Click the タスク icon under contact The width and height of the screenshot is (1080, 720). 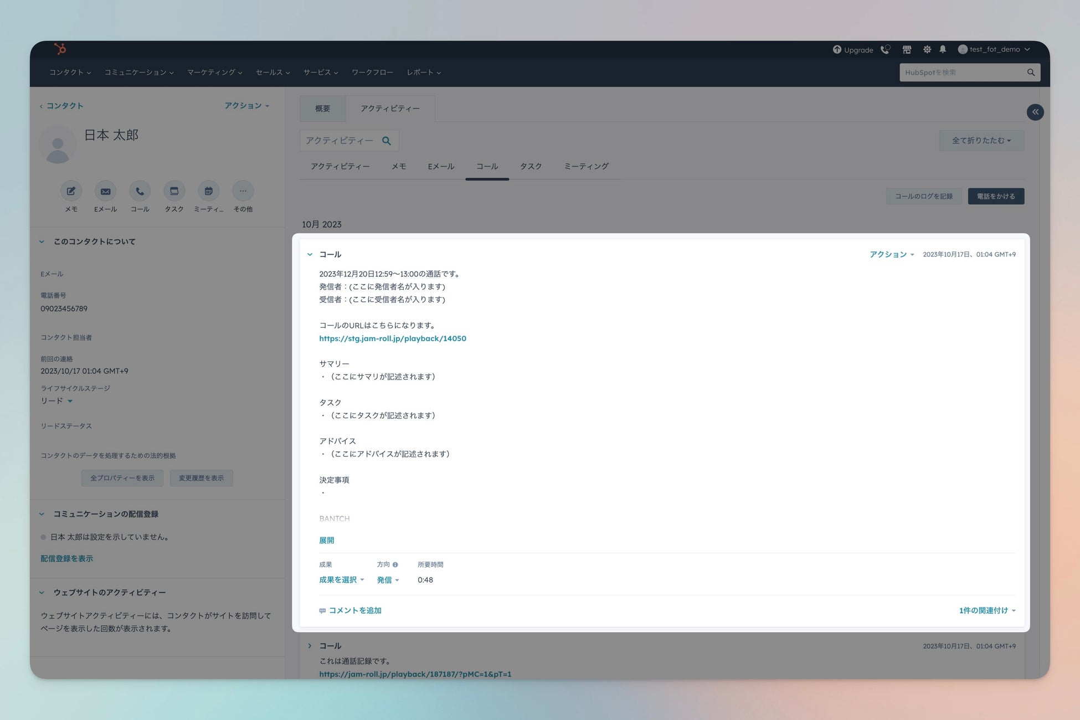click(x=174, y=191)
